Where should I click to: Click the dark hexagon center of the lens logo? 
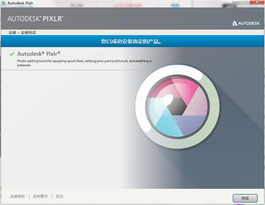click(177, 106)
